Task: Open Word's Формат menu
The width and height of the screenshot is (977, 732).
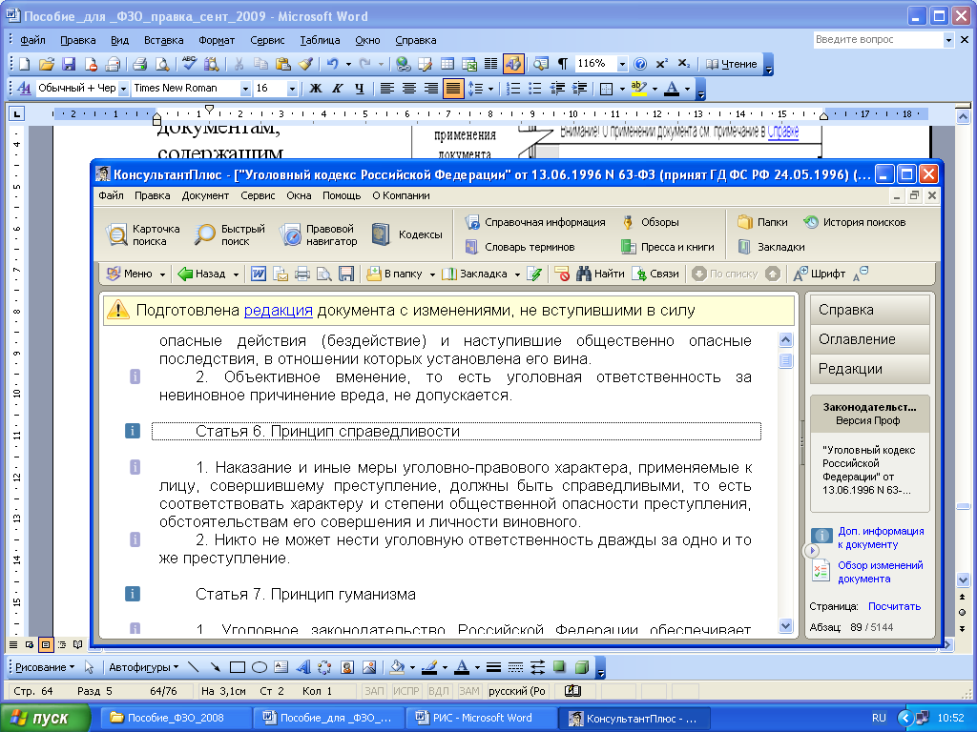Action: tap(217, 40)
